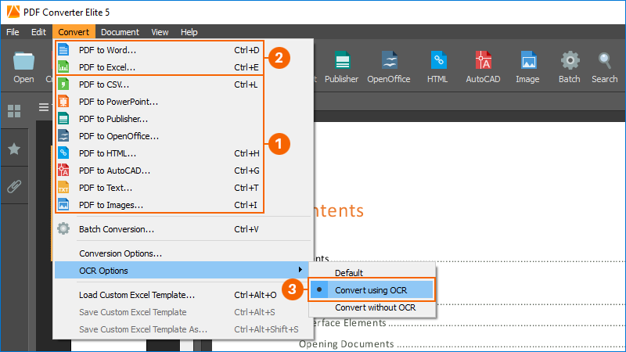The image size is (626, 352).
Task: Click the PDF to Excel menu icon
Action: 63,66
